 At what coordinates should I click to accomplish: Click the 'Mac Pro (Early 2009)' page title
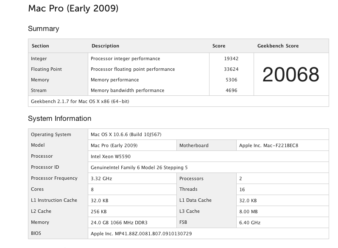(x=73, y=8)
